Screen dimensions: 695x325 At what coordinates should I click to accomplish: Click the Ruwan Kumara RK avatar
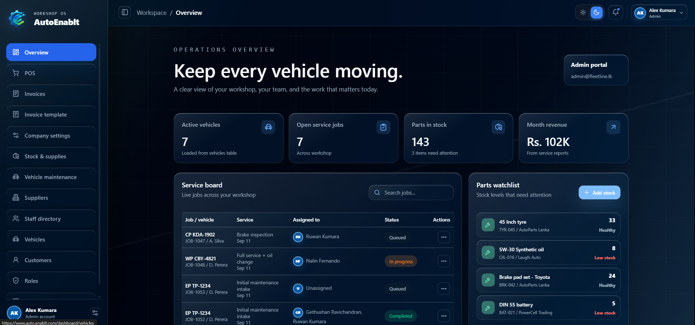pyautogui.click(x=298, y=237)
